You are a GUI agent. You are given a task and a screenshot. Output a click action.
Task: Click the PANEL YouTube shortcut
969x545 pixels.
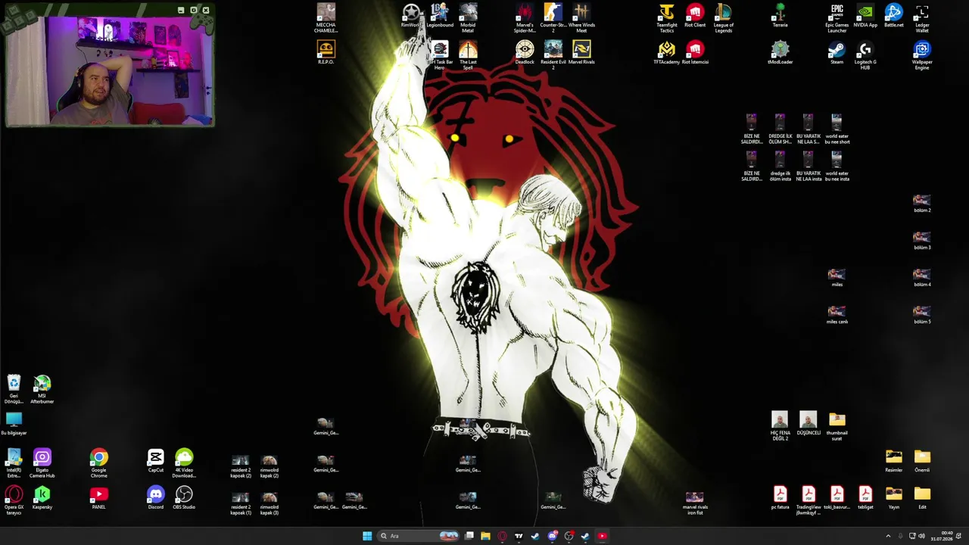pos(99,498)
